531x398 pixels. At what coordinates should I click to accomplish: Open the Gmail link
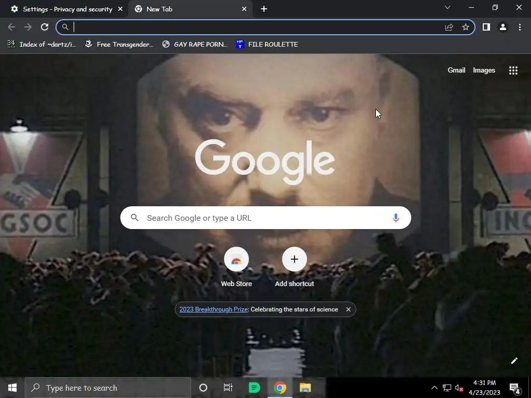[x=456, y=70]
